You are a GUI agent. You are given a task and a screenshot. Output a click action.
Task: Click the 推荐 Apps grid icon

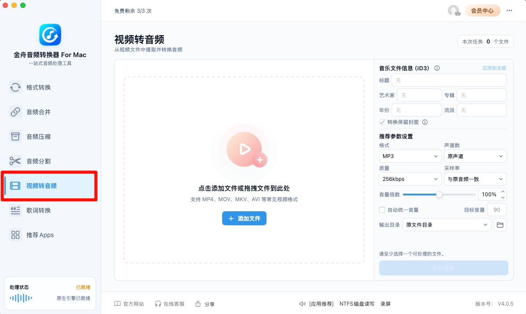pyautogui.click(x=15, y=235)
